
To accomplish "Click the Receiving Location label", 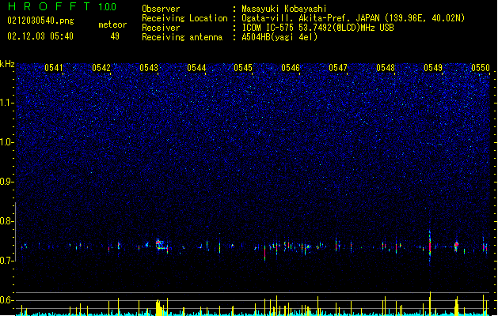I will click(184, 18).
